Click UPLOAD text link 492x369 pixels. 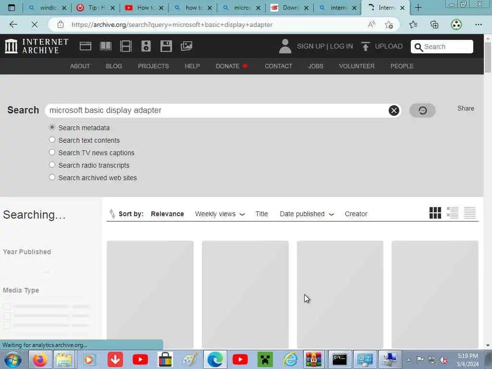point(389,47)
